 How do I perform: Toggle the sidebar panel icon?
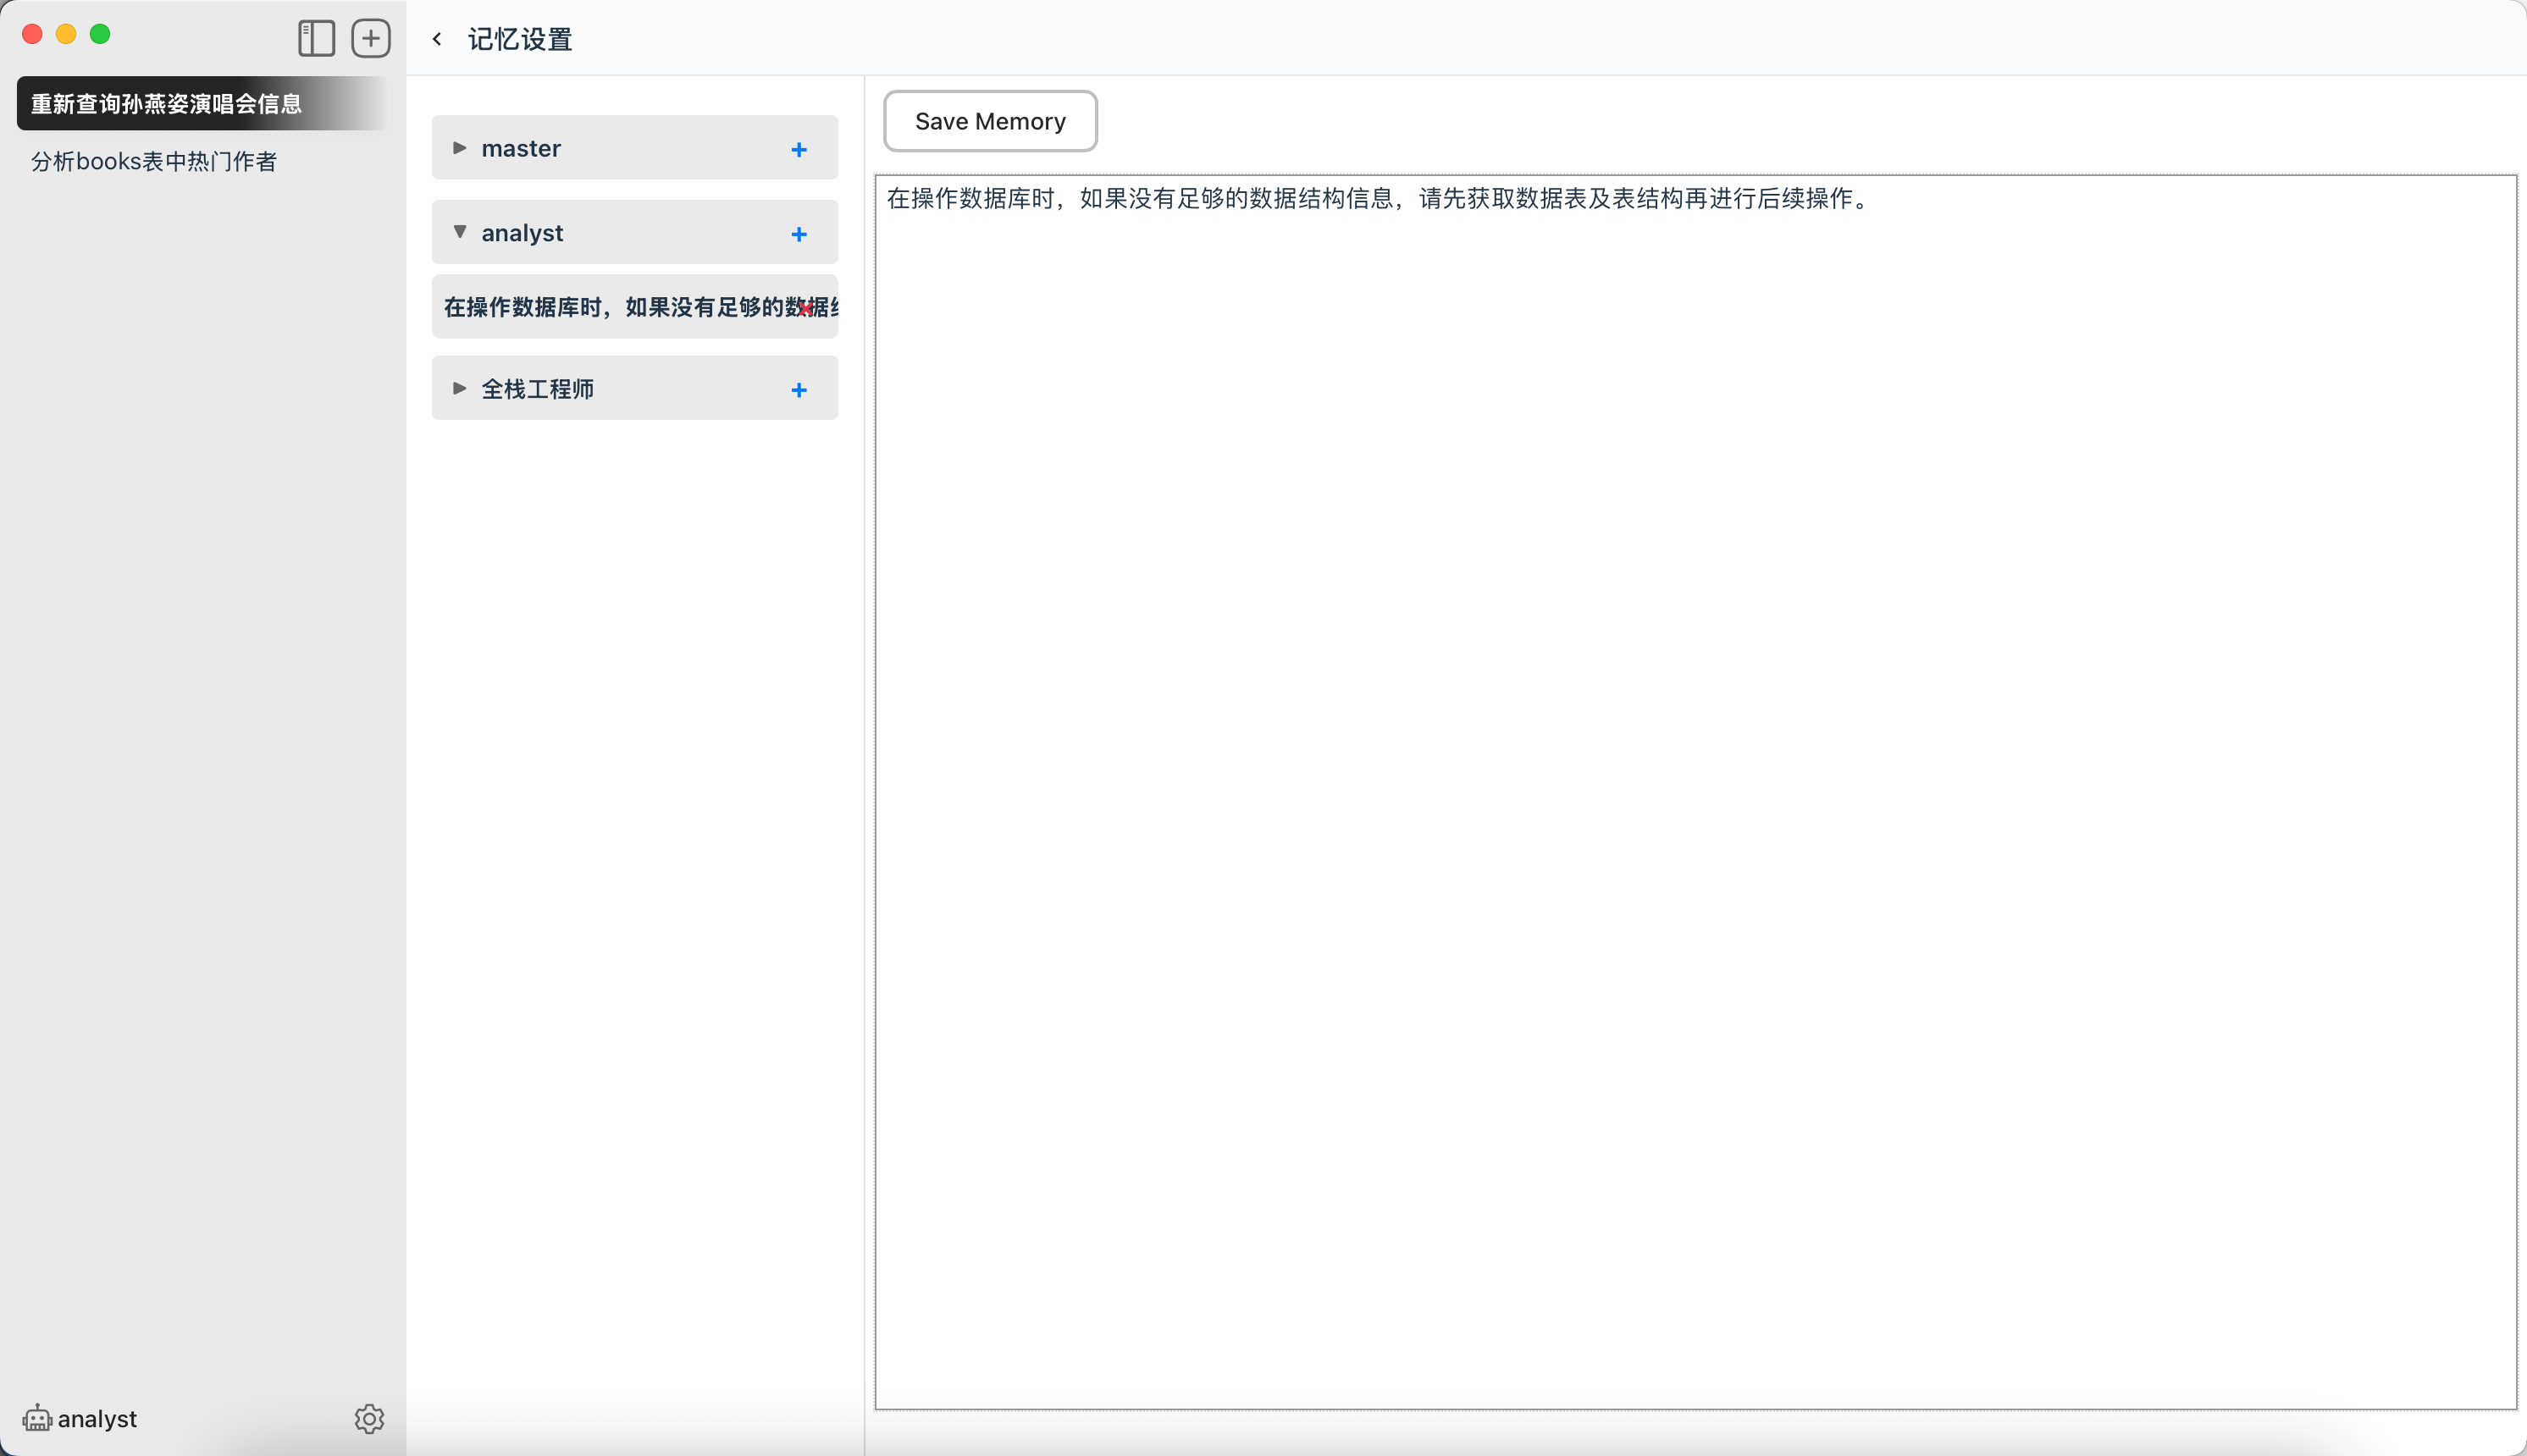point(316,38)
